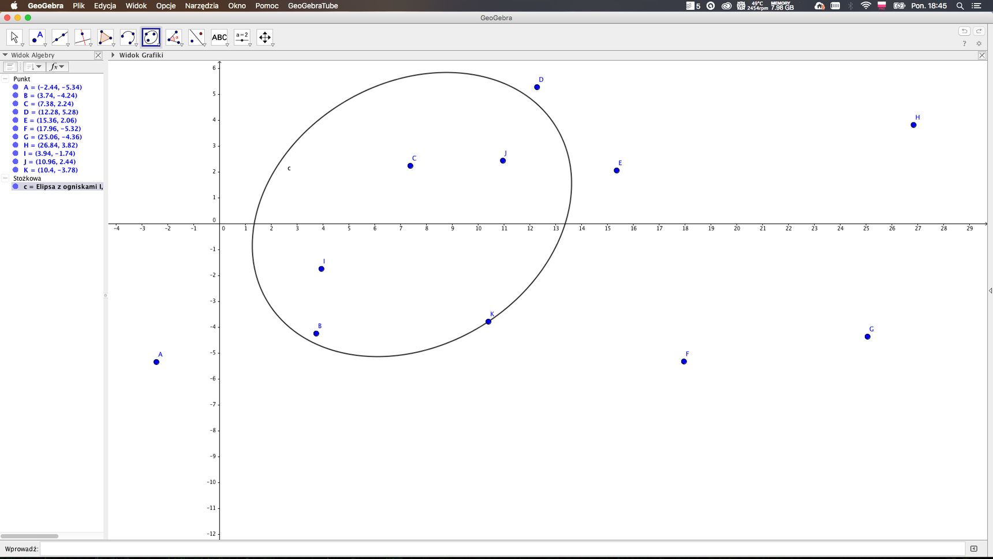This screenshot has width=993, height=559.
Task: Open macOS Notification Center icon
Action: pos(977,6)
